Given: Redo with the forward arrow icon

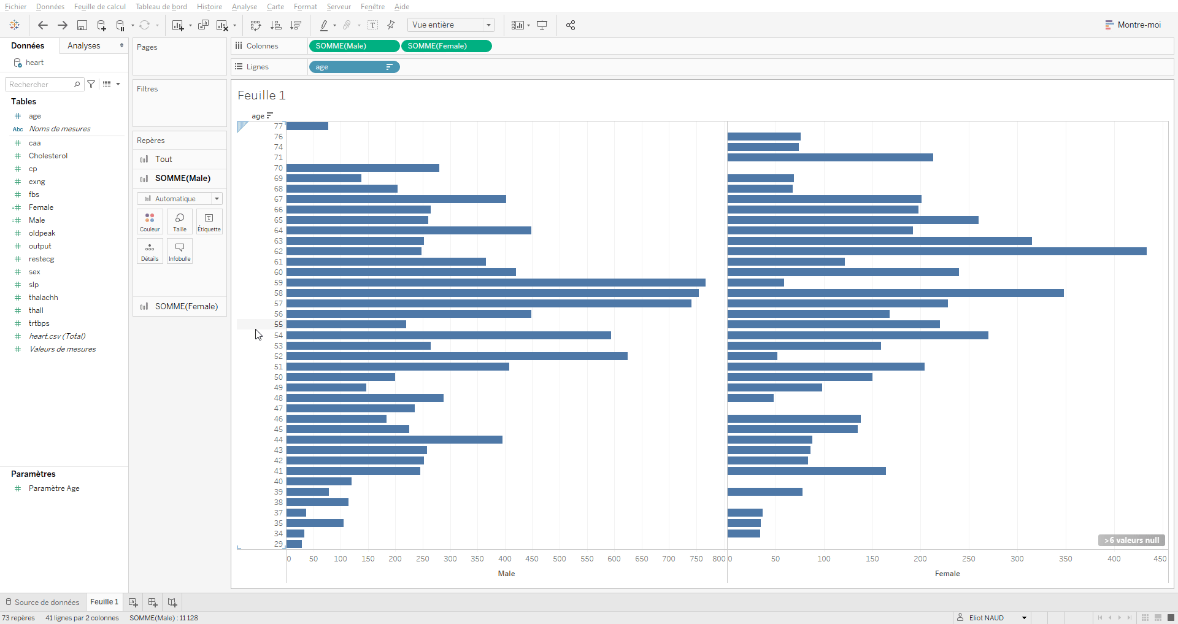Looking at the screenshot, I should pos(62,25).
